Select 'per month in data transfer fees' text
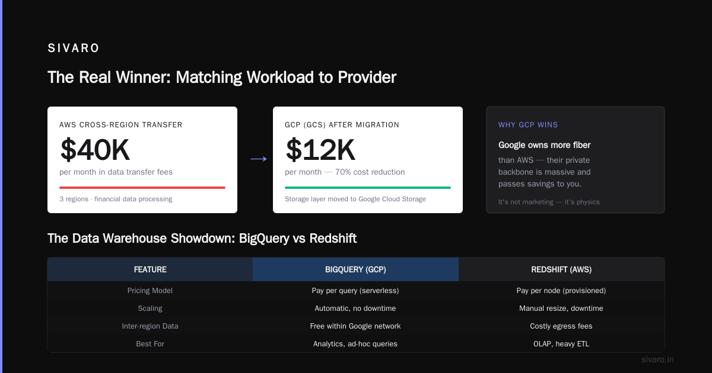Viewport: 712px width, 373px height. point(116,172)
